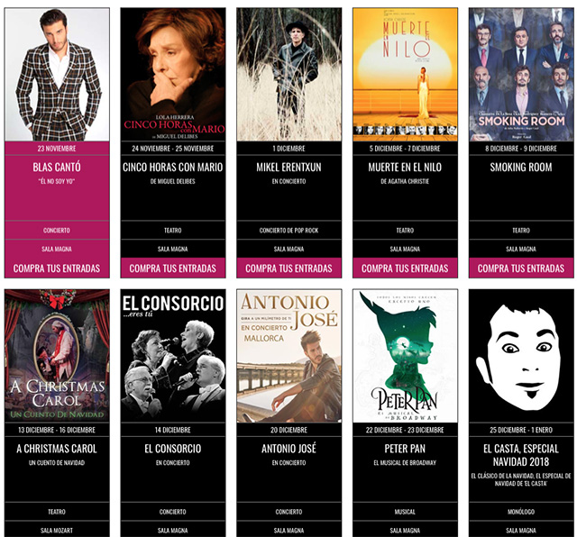This screenshot has width=577, height=537.
Task: Buy tickets for Mikel Erentxun
Action: pyautogui.click(x=288, y=268)
